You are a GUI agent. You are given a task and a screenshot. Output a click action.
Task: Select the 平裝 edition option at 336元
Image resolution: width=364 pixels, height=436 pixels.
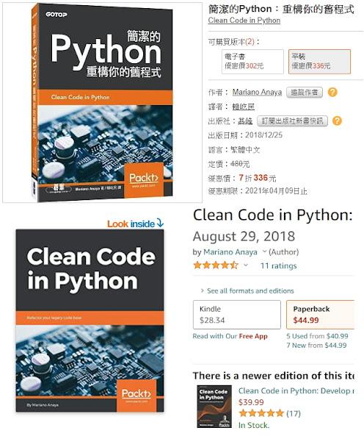click(x=319, y=62)
